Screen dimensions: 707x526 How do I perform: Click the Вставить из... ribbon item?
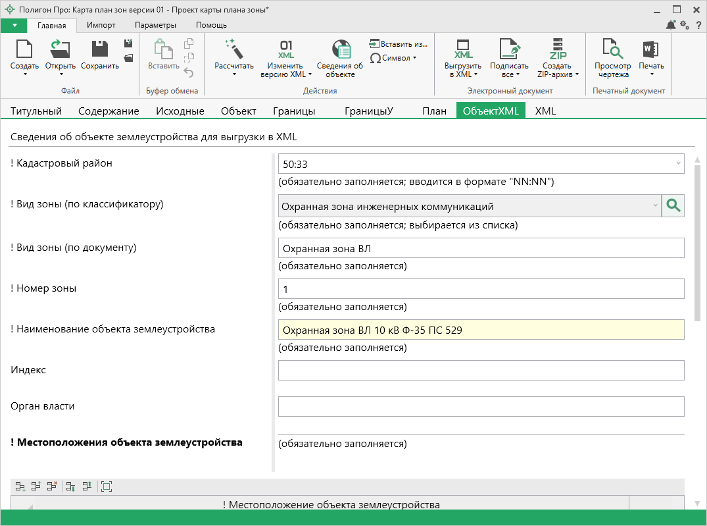tap(399, 43)
